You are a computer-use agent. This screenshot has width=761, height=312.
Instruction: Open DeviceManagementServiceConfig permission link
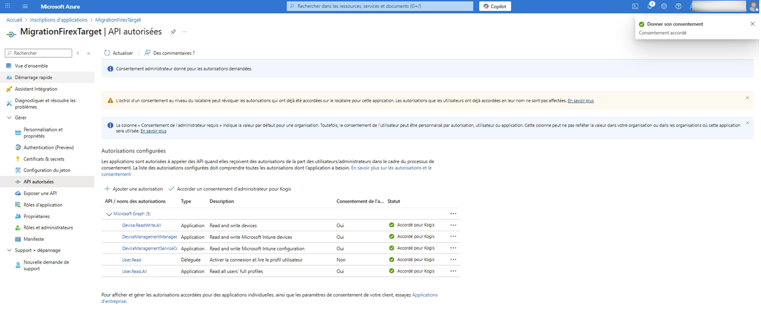[149, 248]
